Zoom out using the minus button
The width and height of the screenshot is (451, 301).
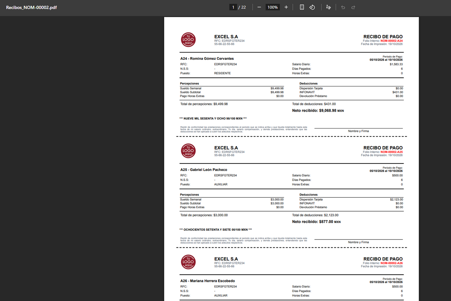[x=259, y=7]
